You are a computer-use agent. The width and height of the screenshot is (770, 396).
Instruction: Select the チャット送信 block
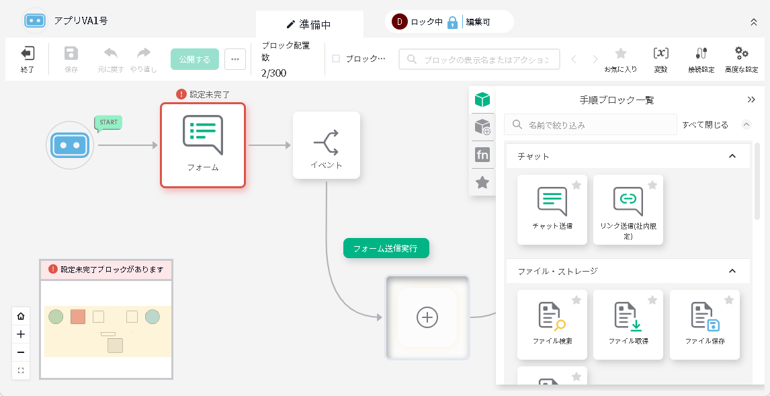click(x=552, y=209)
